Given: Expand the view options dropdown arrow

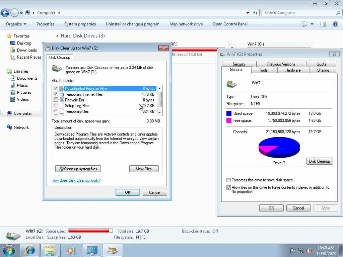Looking at the screenshot, I should [x=312, y=24].
